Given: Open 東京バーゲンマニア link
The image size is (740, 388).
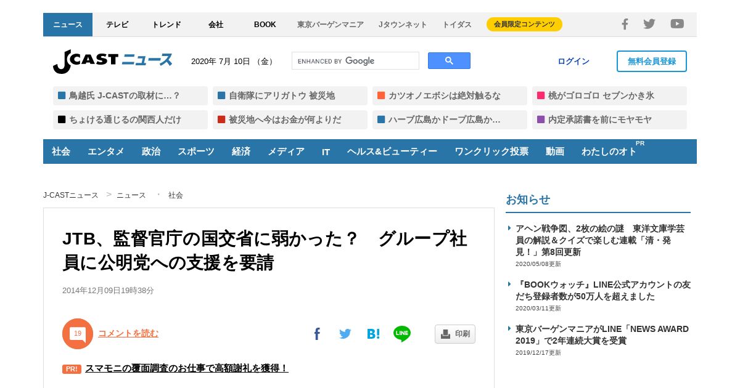Looking at the screenshot, I should pos(331,25).
